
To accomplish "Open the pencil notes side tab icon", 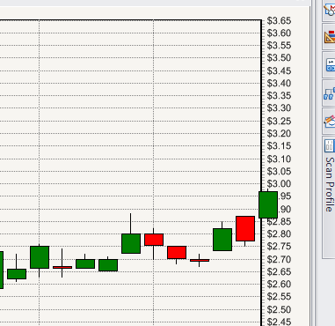I will click(330, 122).
